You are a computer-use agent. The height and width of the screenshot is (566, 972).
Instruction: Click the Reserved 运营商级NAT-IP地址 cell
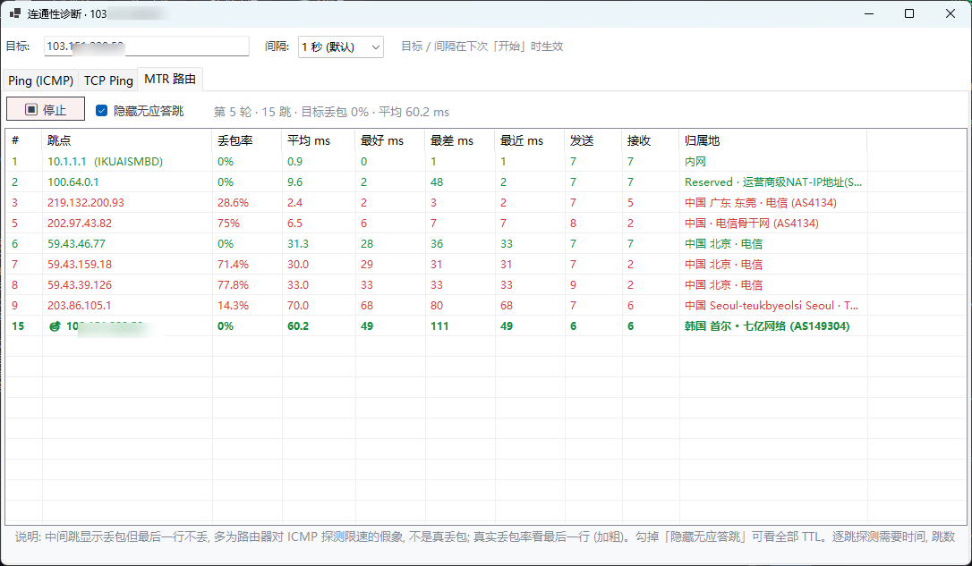(773, 182)
